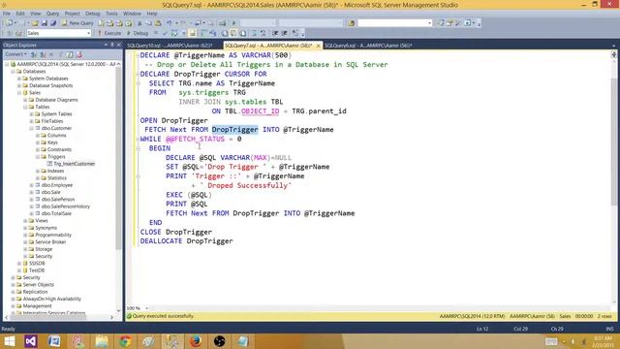Click the Increase Indent icon
The width and height of the screenshot is (620, 349).
(284, 33)
